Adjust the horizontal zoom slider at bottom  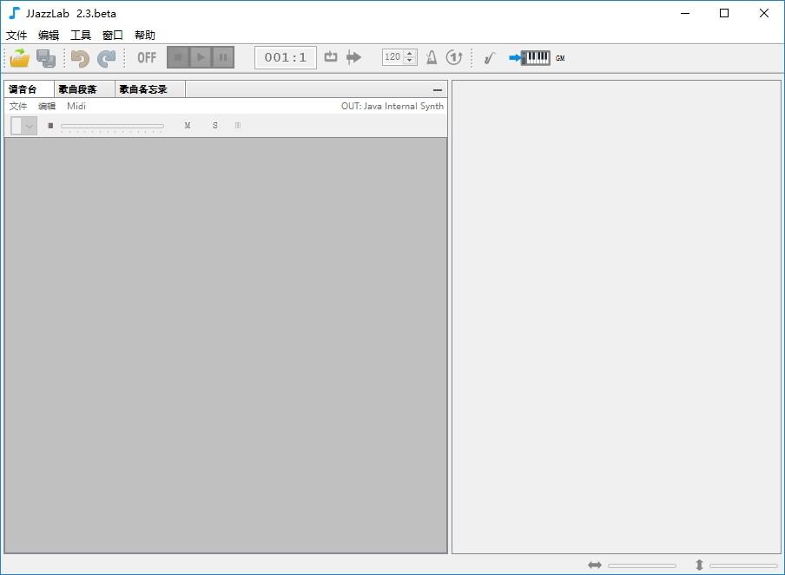642,565
